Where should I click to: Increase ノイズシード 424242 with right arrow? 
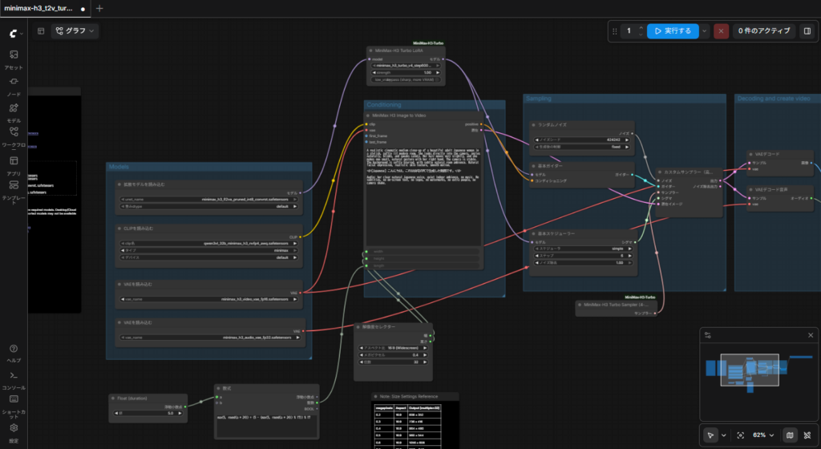click(x=627, y=140)
